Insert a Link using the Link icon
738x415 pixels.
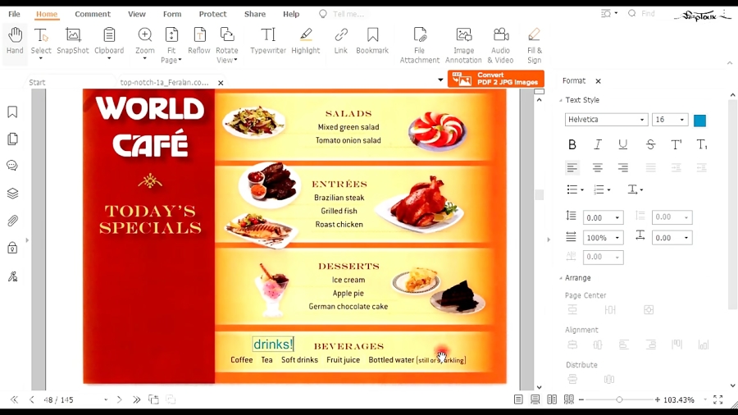[341, 40]
